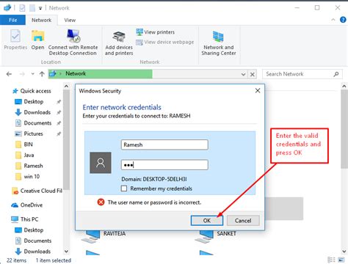Image resolution: width=348 pixels, height=264 pixels.
Task: Click the Network breadcrumb in address bar
Action: (76, 73)
